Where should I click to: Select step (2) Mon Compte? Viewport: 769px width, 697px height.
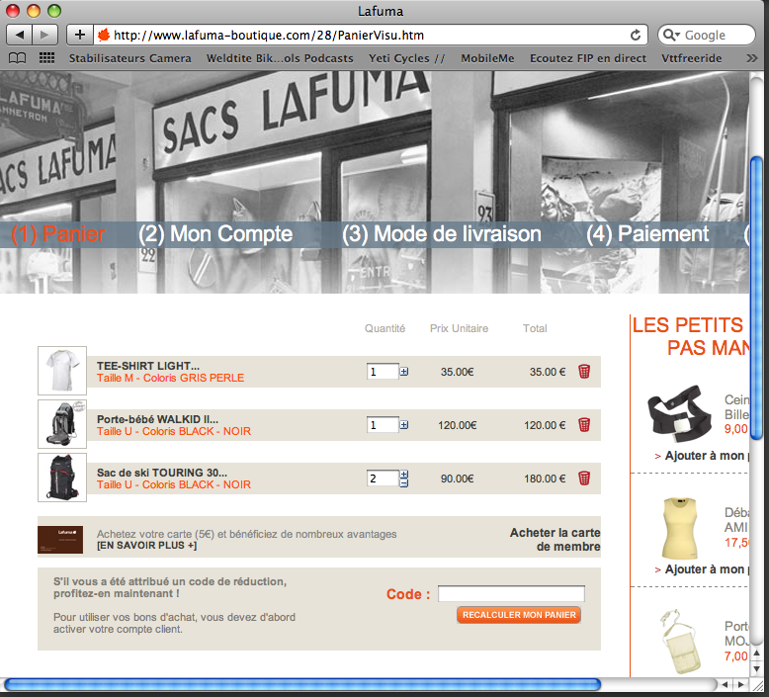tap(215, 234)
